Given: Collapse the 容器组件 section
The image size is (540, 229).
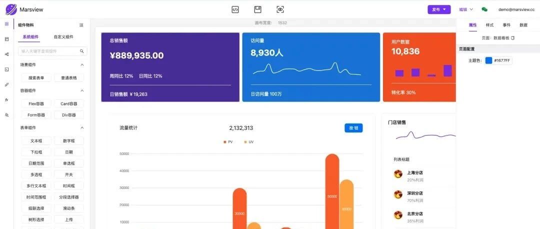Looking at the screenshot, I should point(82,90).
